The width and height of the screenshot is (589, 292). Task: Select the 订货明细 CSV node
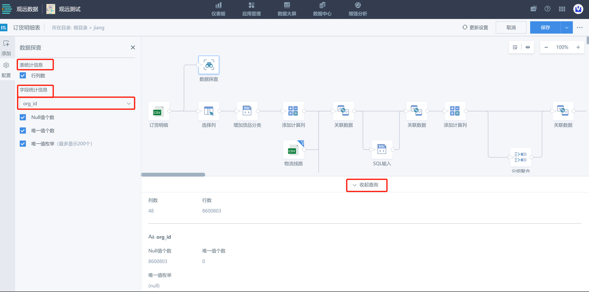(159, 111)
